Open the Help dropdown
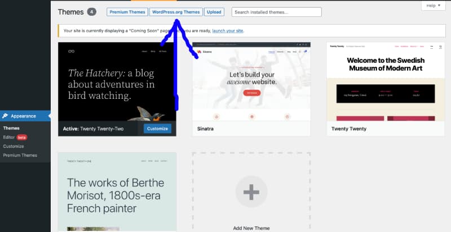This screenshot has width=451, height=232. (433, 5)
